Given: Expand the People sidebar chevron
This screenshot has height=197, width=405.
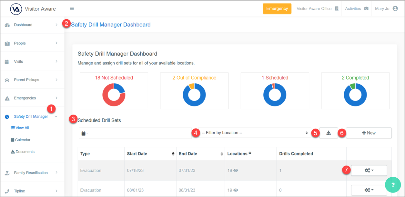Looking at the screenshot, I should point(56,43).
